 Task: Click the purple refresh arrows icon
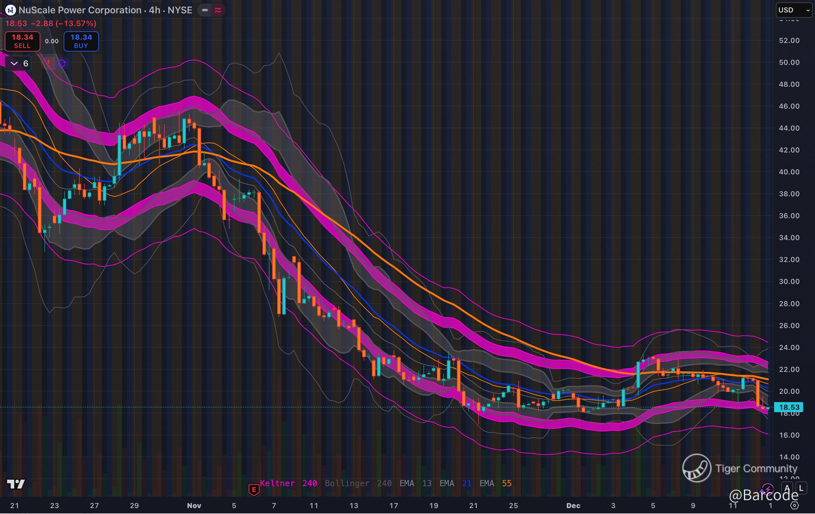coord(62,63)
